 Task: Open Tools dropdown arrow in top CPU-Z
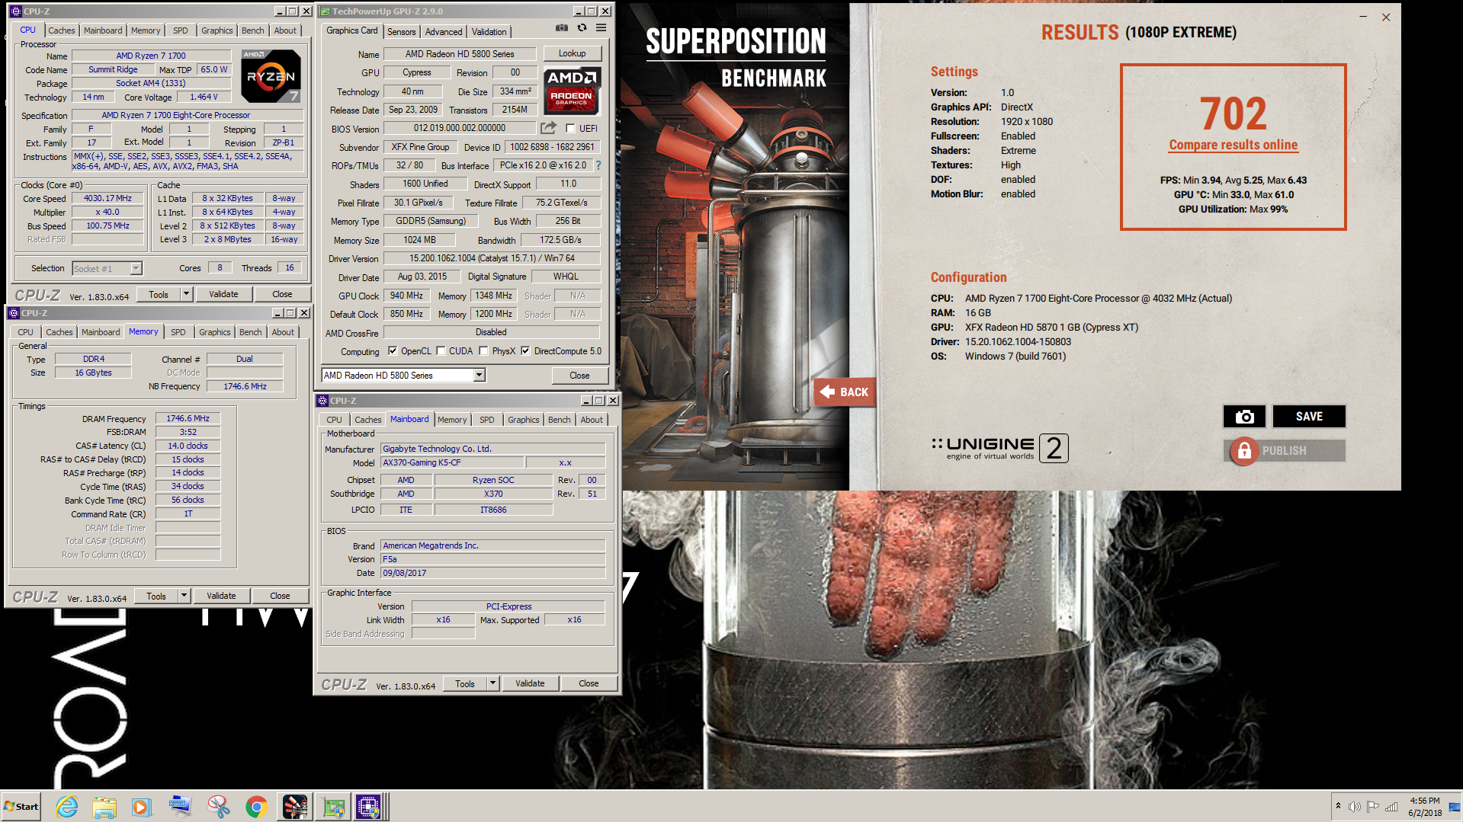pos(185,294)
